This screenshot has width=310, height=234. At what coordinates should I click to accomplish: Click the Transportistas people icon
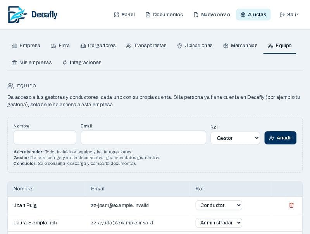[x=129, y=46]
